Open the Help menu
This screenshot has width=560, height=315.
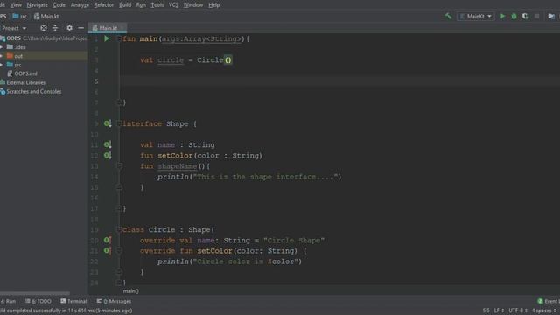tap(213, 5)
